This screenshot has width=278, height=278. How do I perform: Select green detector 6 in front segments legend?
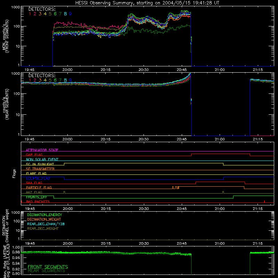coord(55,14)
